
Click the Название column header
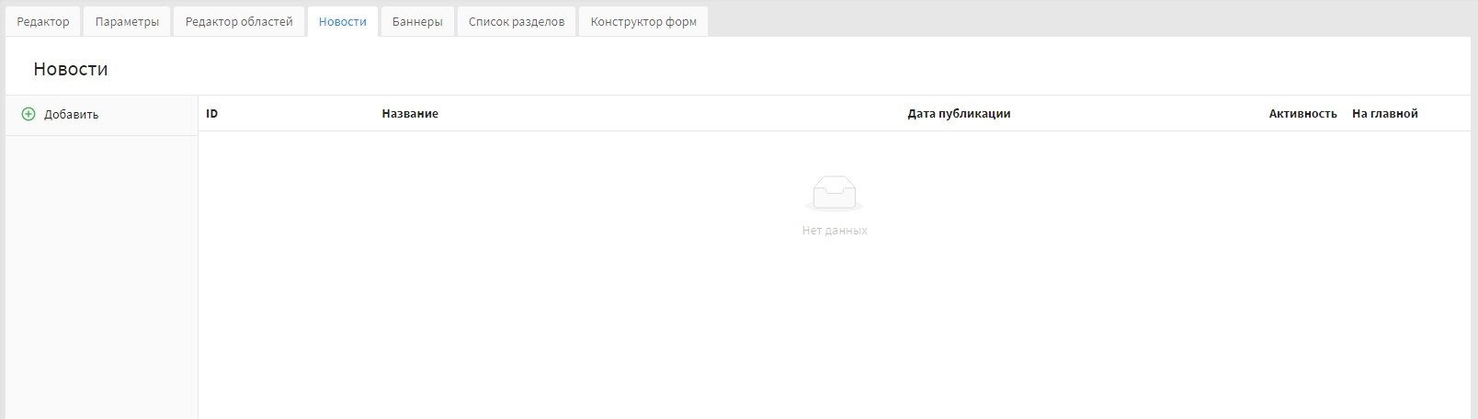410,114
